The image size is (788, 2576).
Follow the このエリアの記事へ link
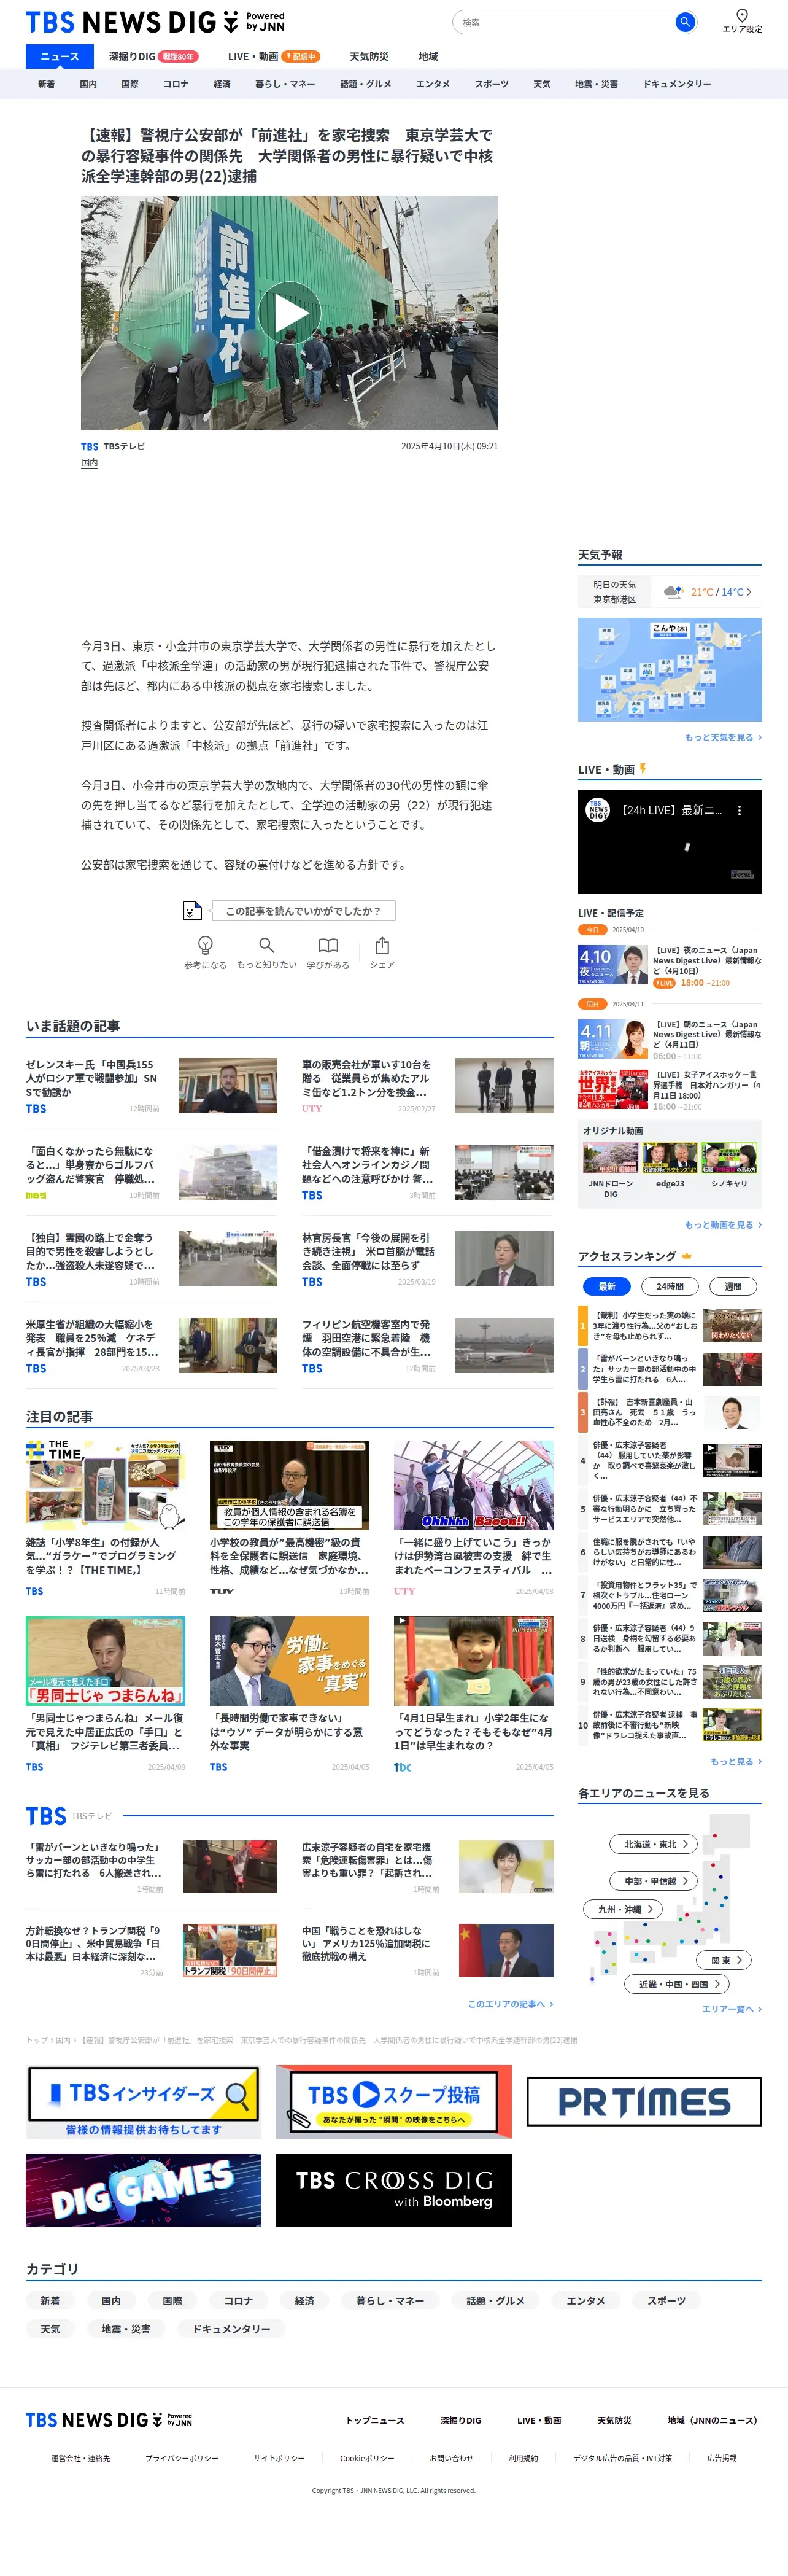510,2004
